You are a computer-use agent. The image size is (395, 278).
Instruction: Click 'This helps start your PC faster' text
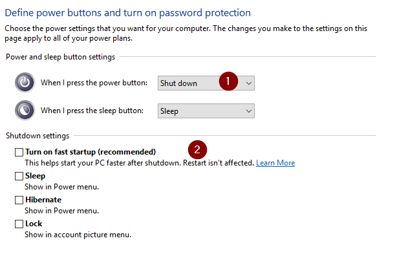coord(139,163)
